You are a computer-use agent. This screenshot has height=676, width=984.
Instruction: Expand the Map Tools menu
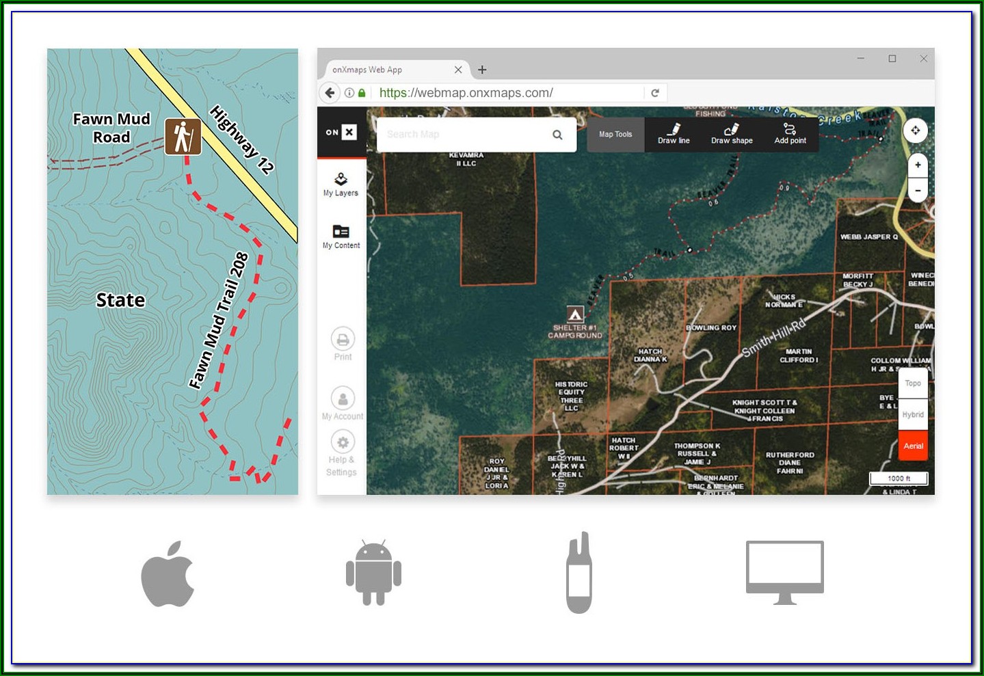pyautogui.click(x=615, y=134)
